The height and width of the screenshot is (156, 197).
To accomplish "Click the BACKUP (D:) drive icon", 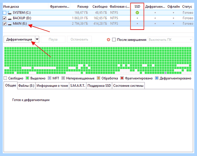I will [10, 19].
